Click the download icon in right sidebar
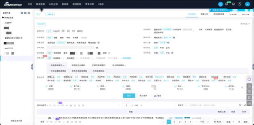The height and width of the screenshot is (125, 254). click(249, 103)
